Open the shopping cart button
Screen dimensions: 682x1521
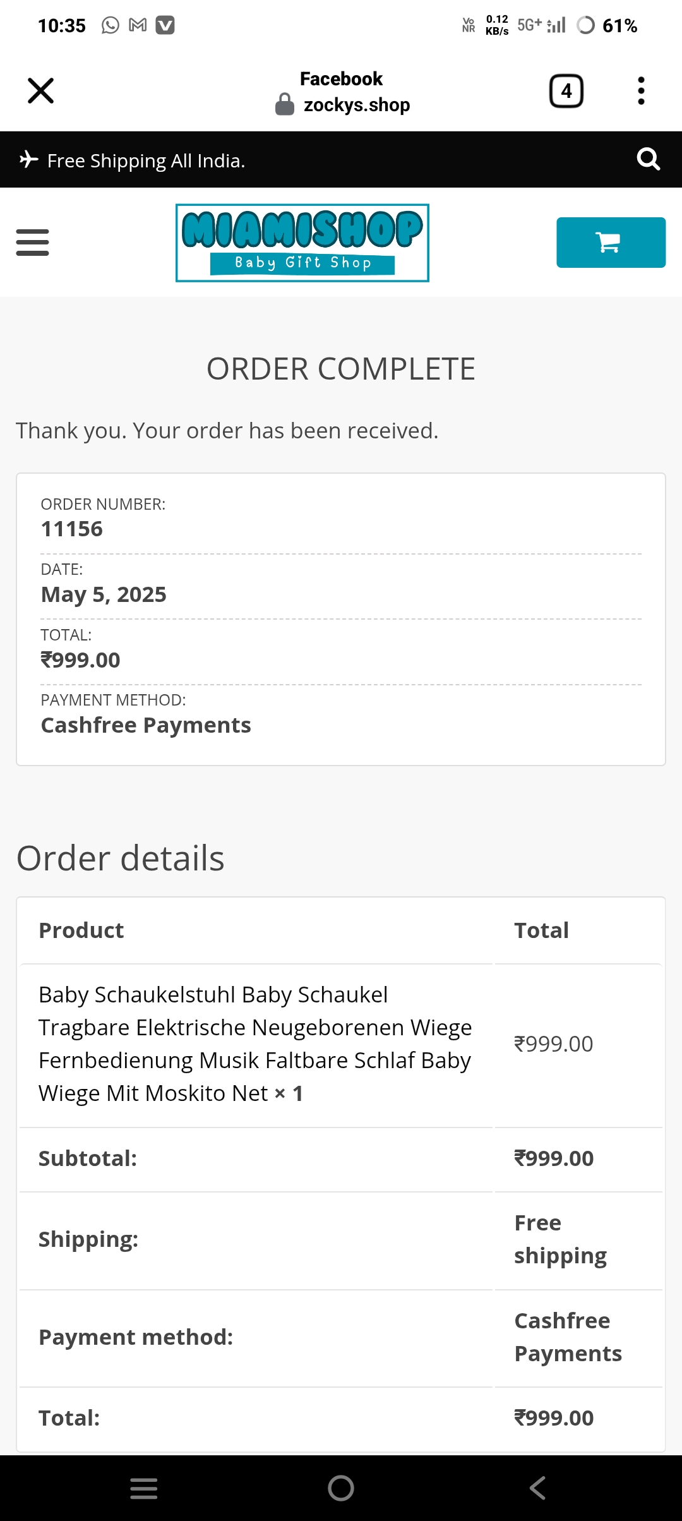(610, 243)
